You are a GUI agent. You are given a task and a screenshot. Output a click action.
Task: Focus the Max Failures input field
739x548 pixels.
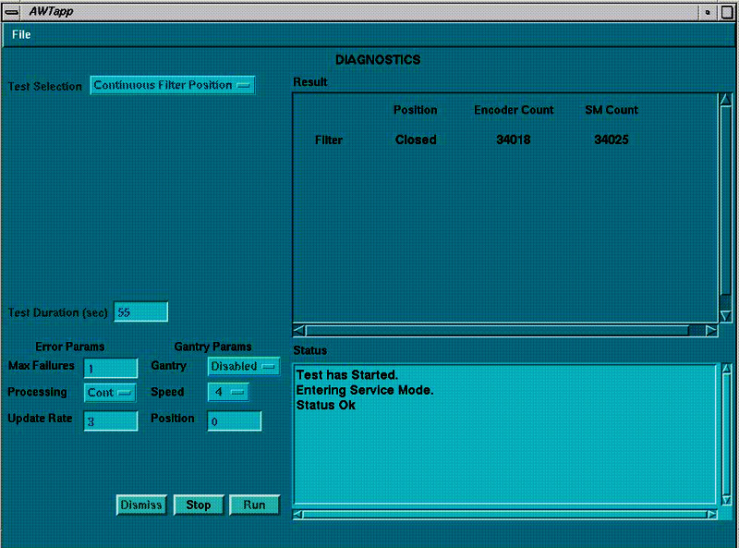pyautogui.click(x=110, y=368)
